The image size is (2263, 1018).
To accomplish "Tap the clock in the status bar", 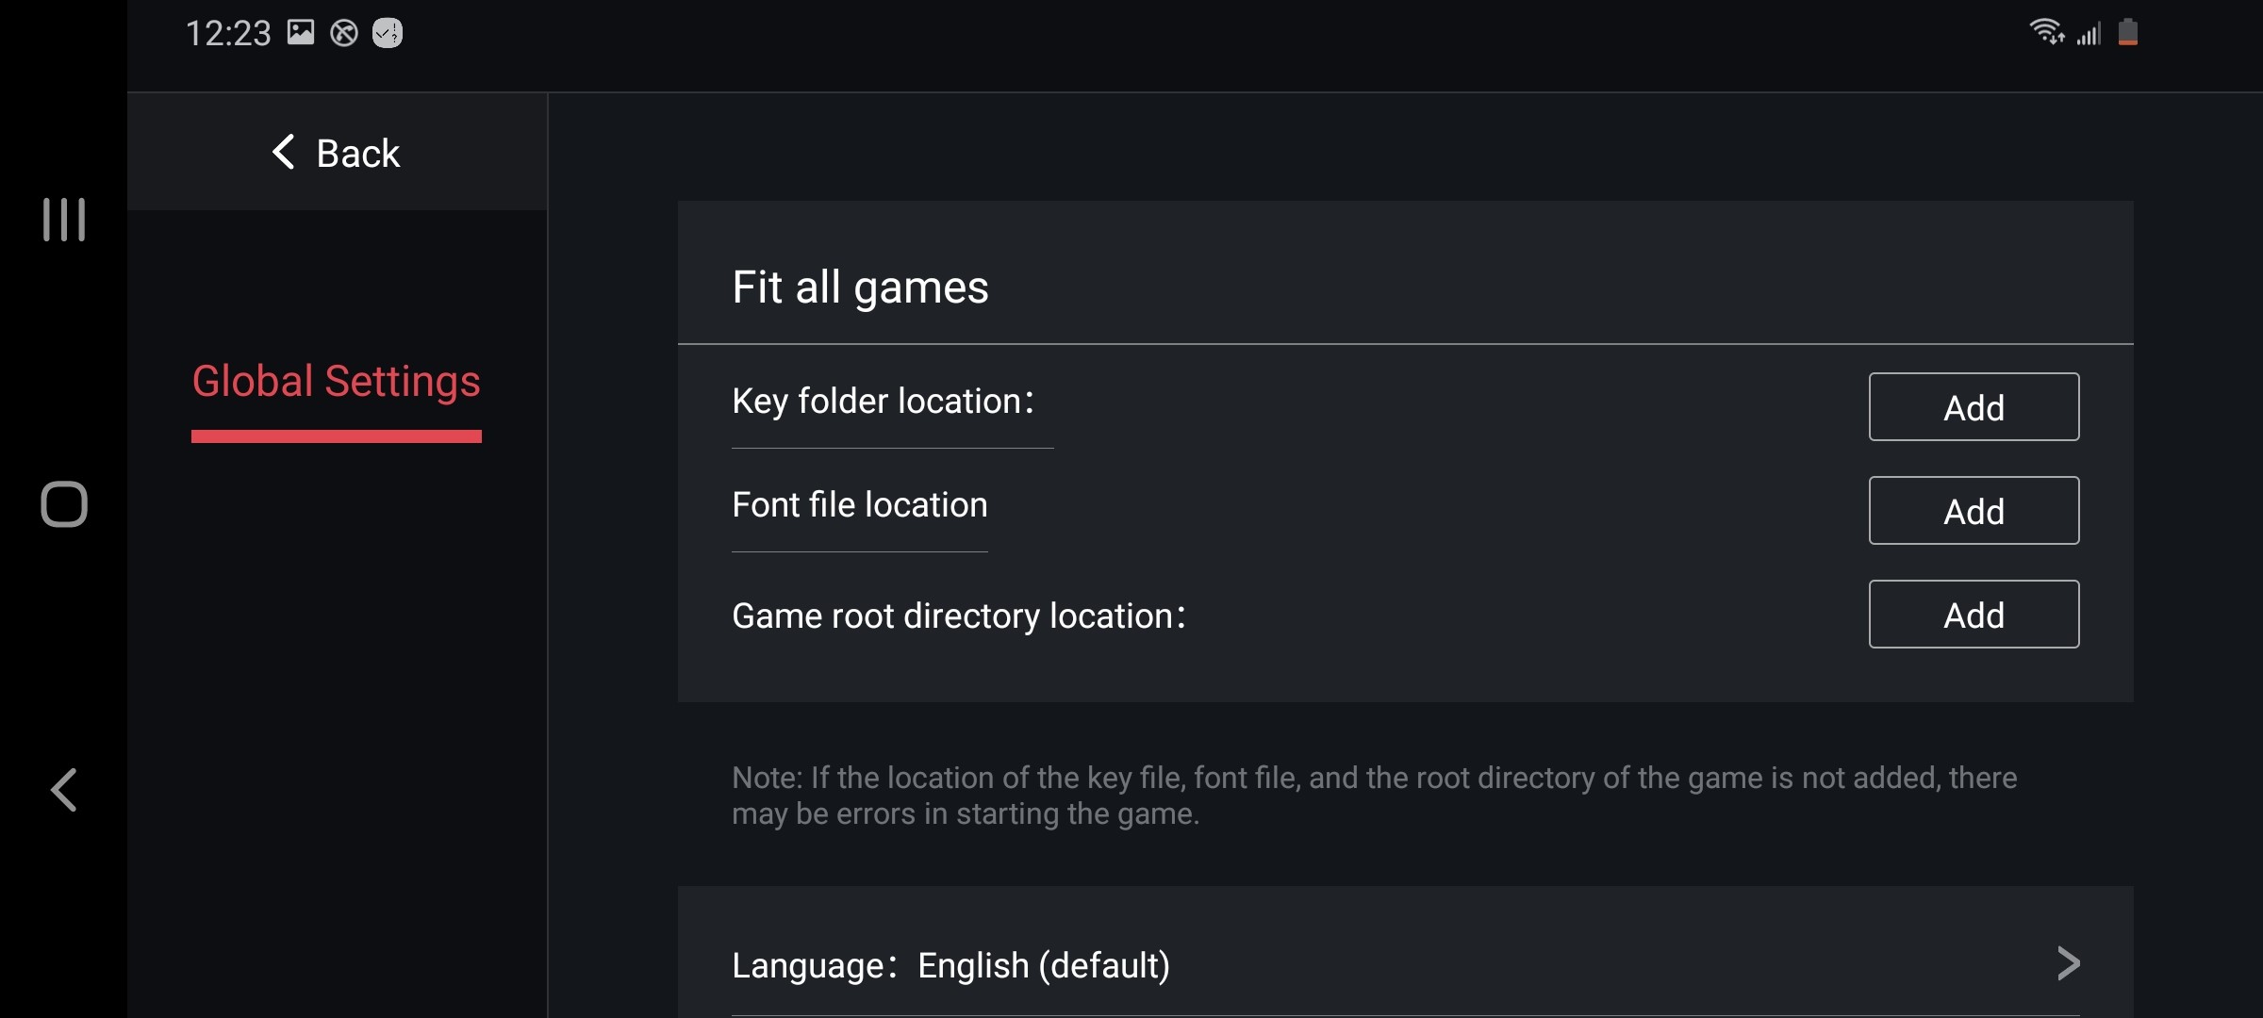I will [226, 33].
